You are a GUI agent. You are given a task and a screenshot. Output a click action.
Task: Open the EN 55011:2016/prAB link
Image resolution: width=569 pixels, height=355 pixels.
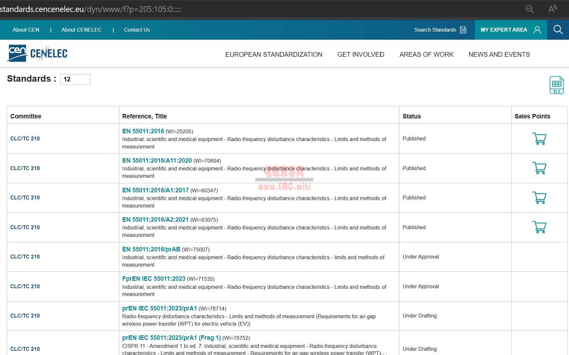151,249
